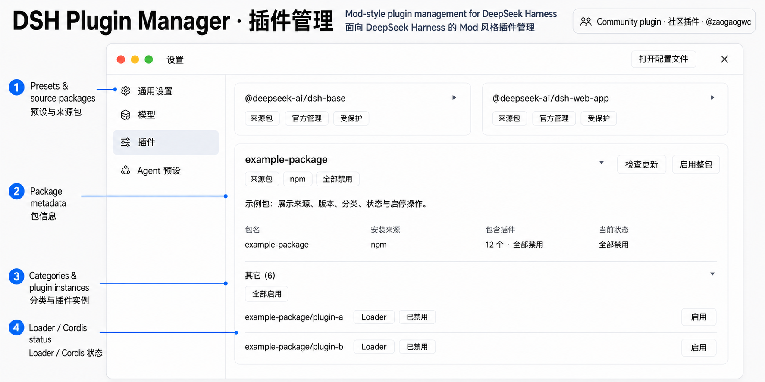Close the settings dialog with X

click(x=724, y=59)
